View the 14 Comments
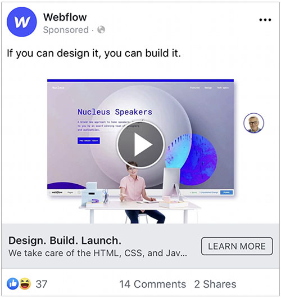Screen dimensions: 281x298 click(x=153, y=284)
